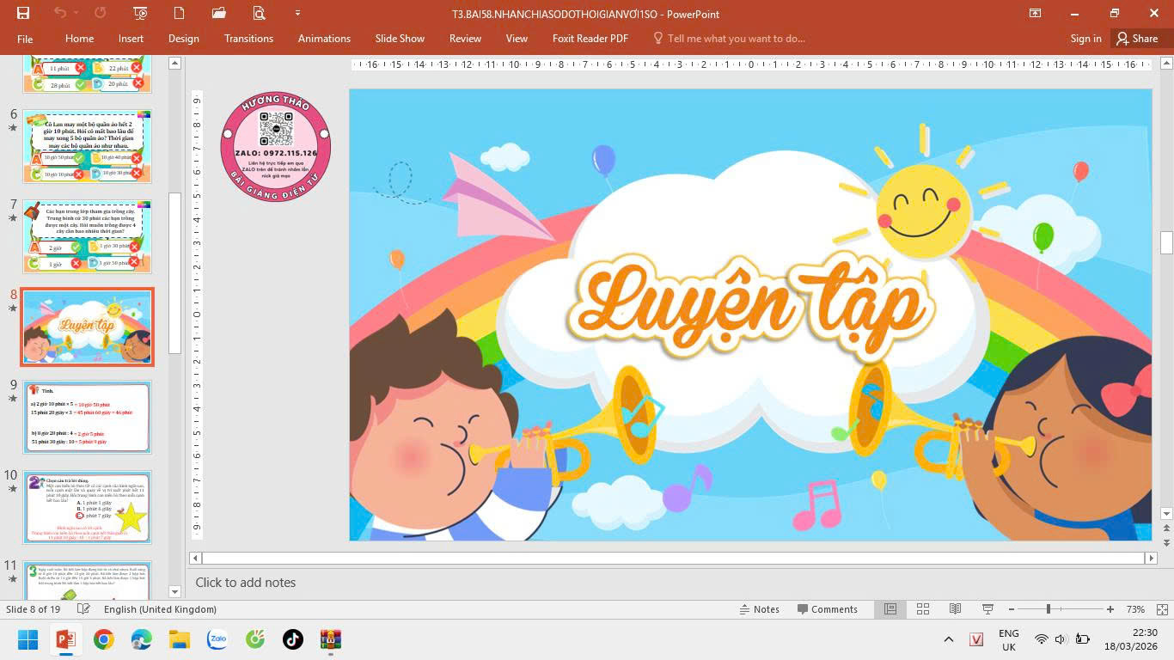
Task: Switch to Slide Sorter view
Action: 923,609
